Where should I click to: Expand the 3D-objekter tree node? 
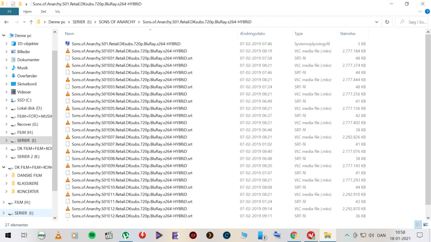tap(6, 44)
